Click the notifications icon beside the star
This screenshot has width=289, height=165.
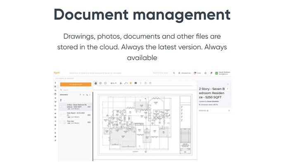211,73
